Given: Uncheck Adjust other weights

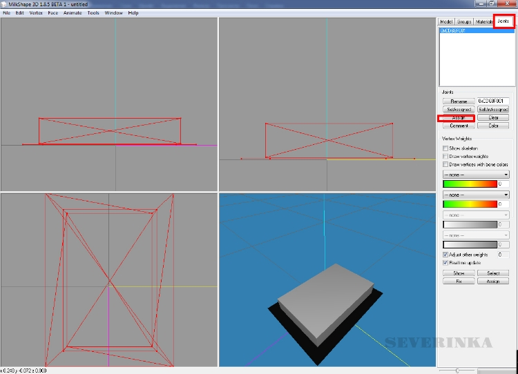Looking at the screenshot, I should coord(445,255).
